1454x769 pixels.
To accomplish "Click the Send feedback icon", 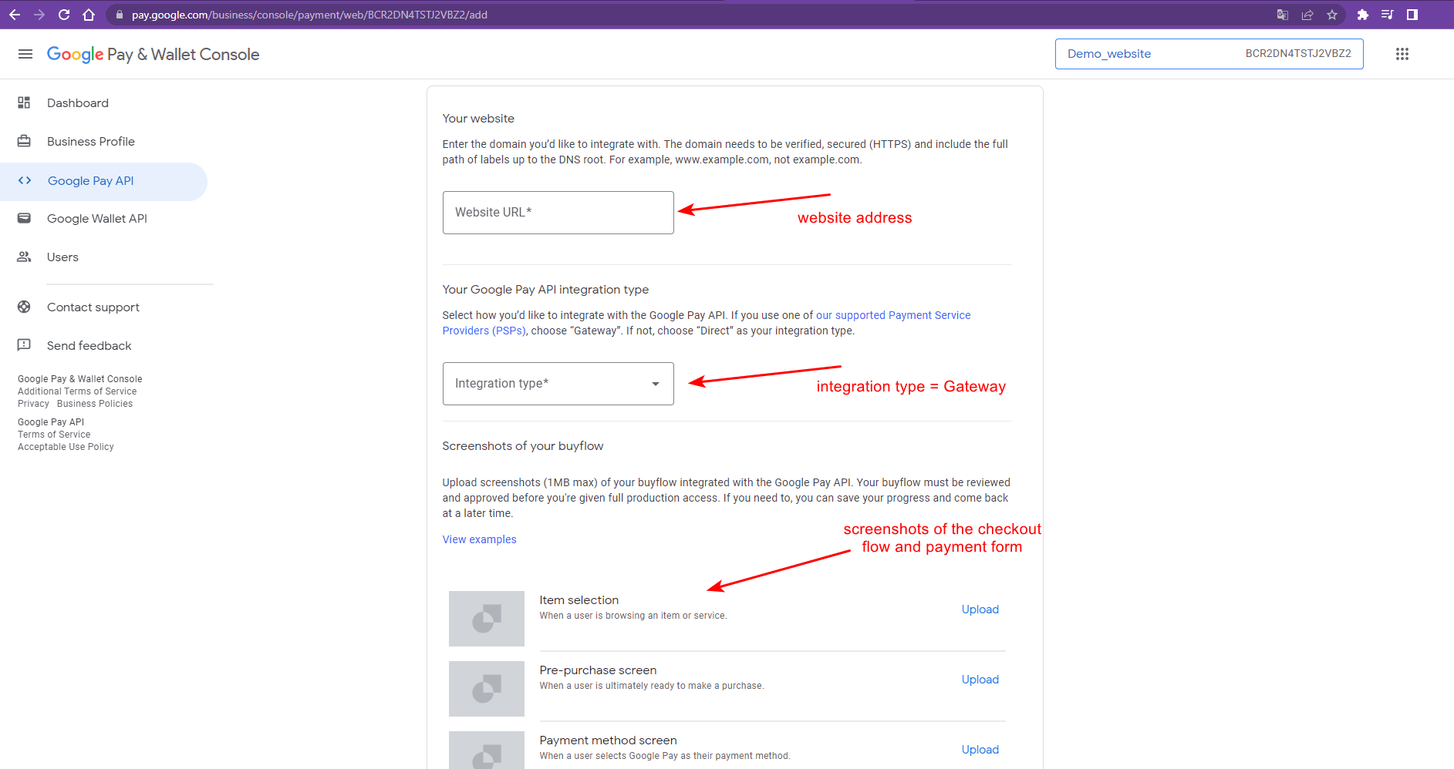I will (x=24, y=345).
